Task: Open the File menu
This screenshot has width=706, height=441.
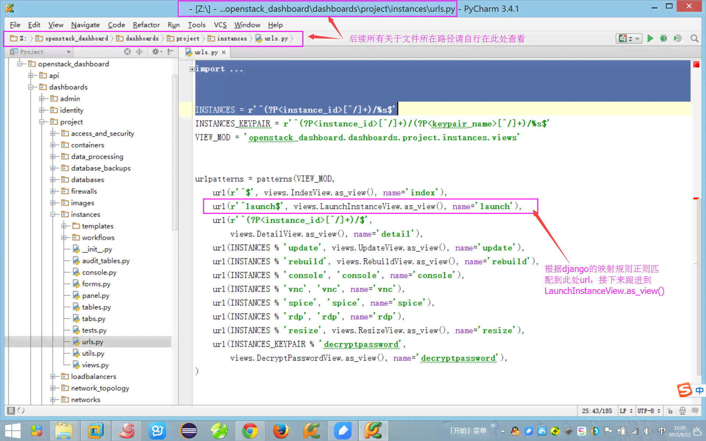Action: coord(15,25)
